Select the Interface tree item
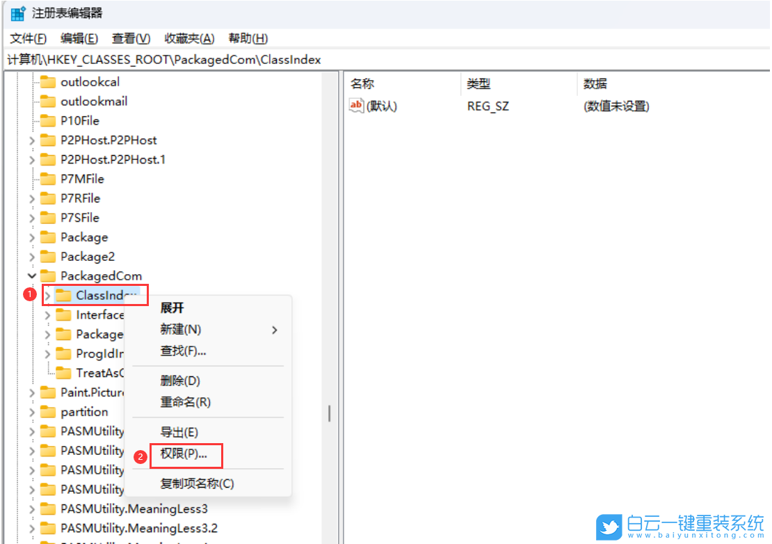 coord(99,314)
